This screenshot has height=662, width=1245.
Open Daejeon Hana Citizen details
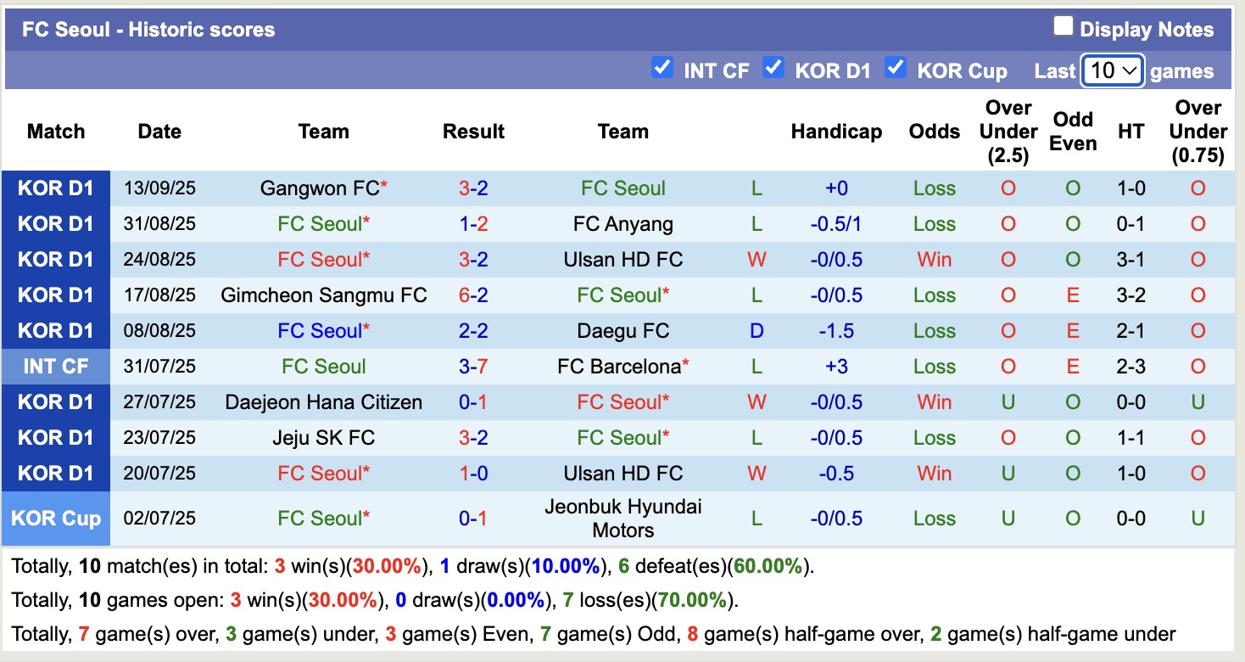coord(323,401)
